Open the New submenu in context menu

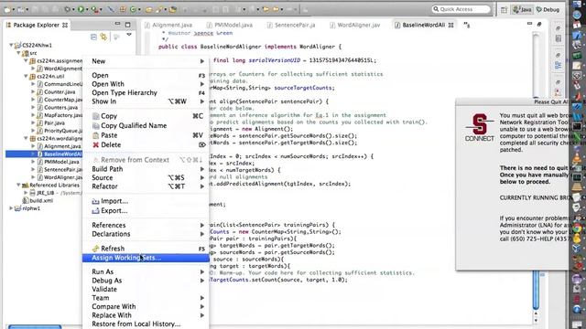tap(146, 61)
